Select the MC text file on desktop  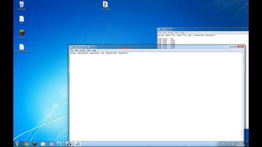(22, 20)
